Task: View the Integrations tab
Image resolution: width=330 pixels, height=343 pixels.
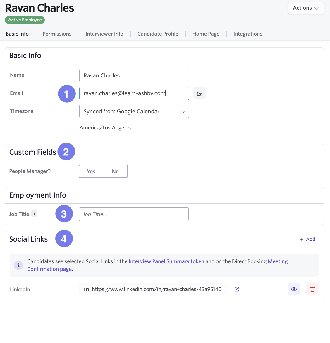Action: [248, 34]
